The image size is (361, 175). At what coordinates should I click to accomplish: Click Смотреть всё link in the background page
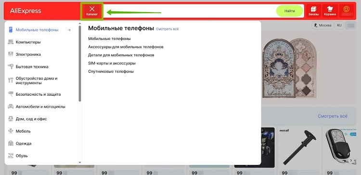333,116
